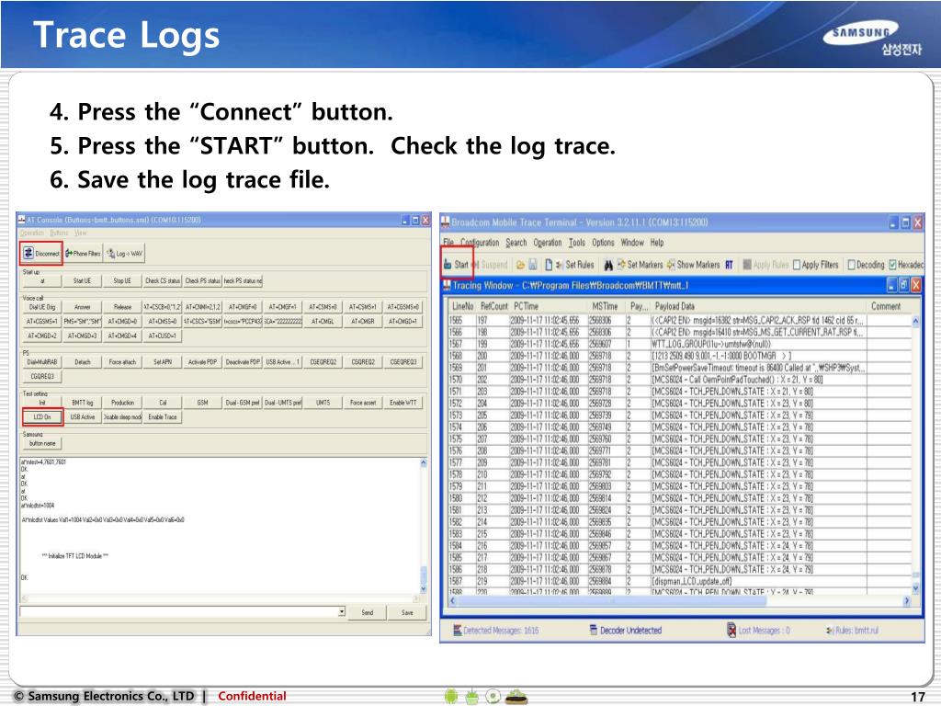
Task: Open the Configuration menu
Action: 480,243
